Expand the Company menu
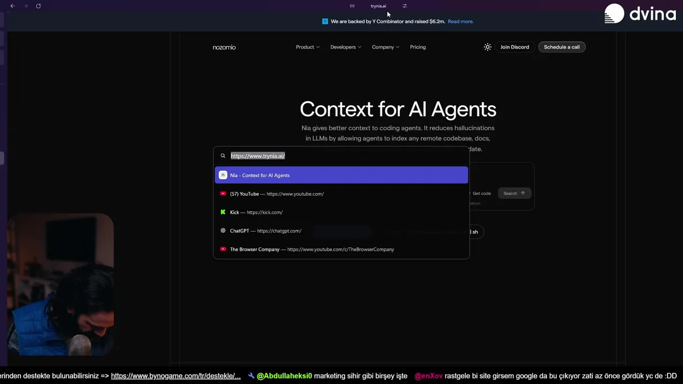This screenshot has height=384, width=683. click(x=386, y=47)
